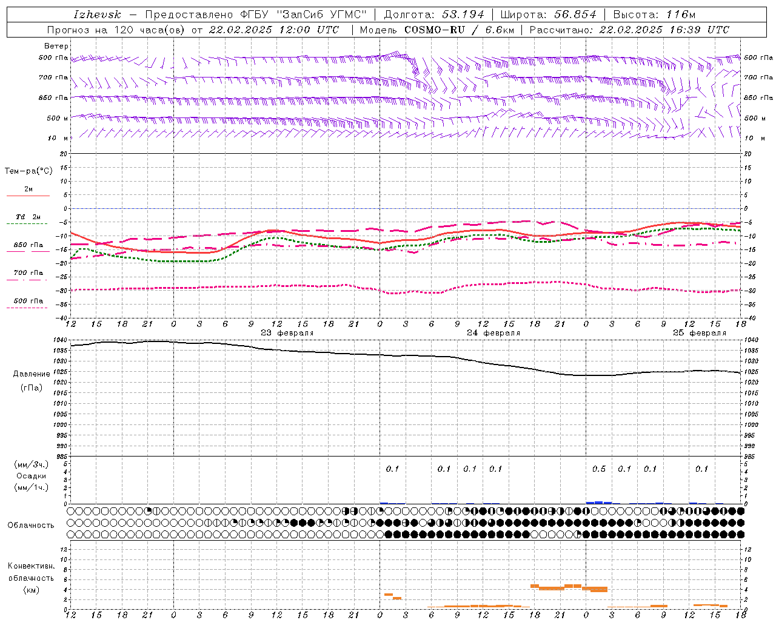Click the forecast start 22.02.2025 12:00 UTC
The image size is (776, 620).
pos(274,30)
